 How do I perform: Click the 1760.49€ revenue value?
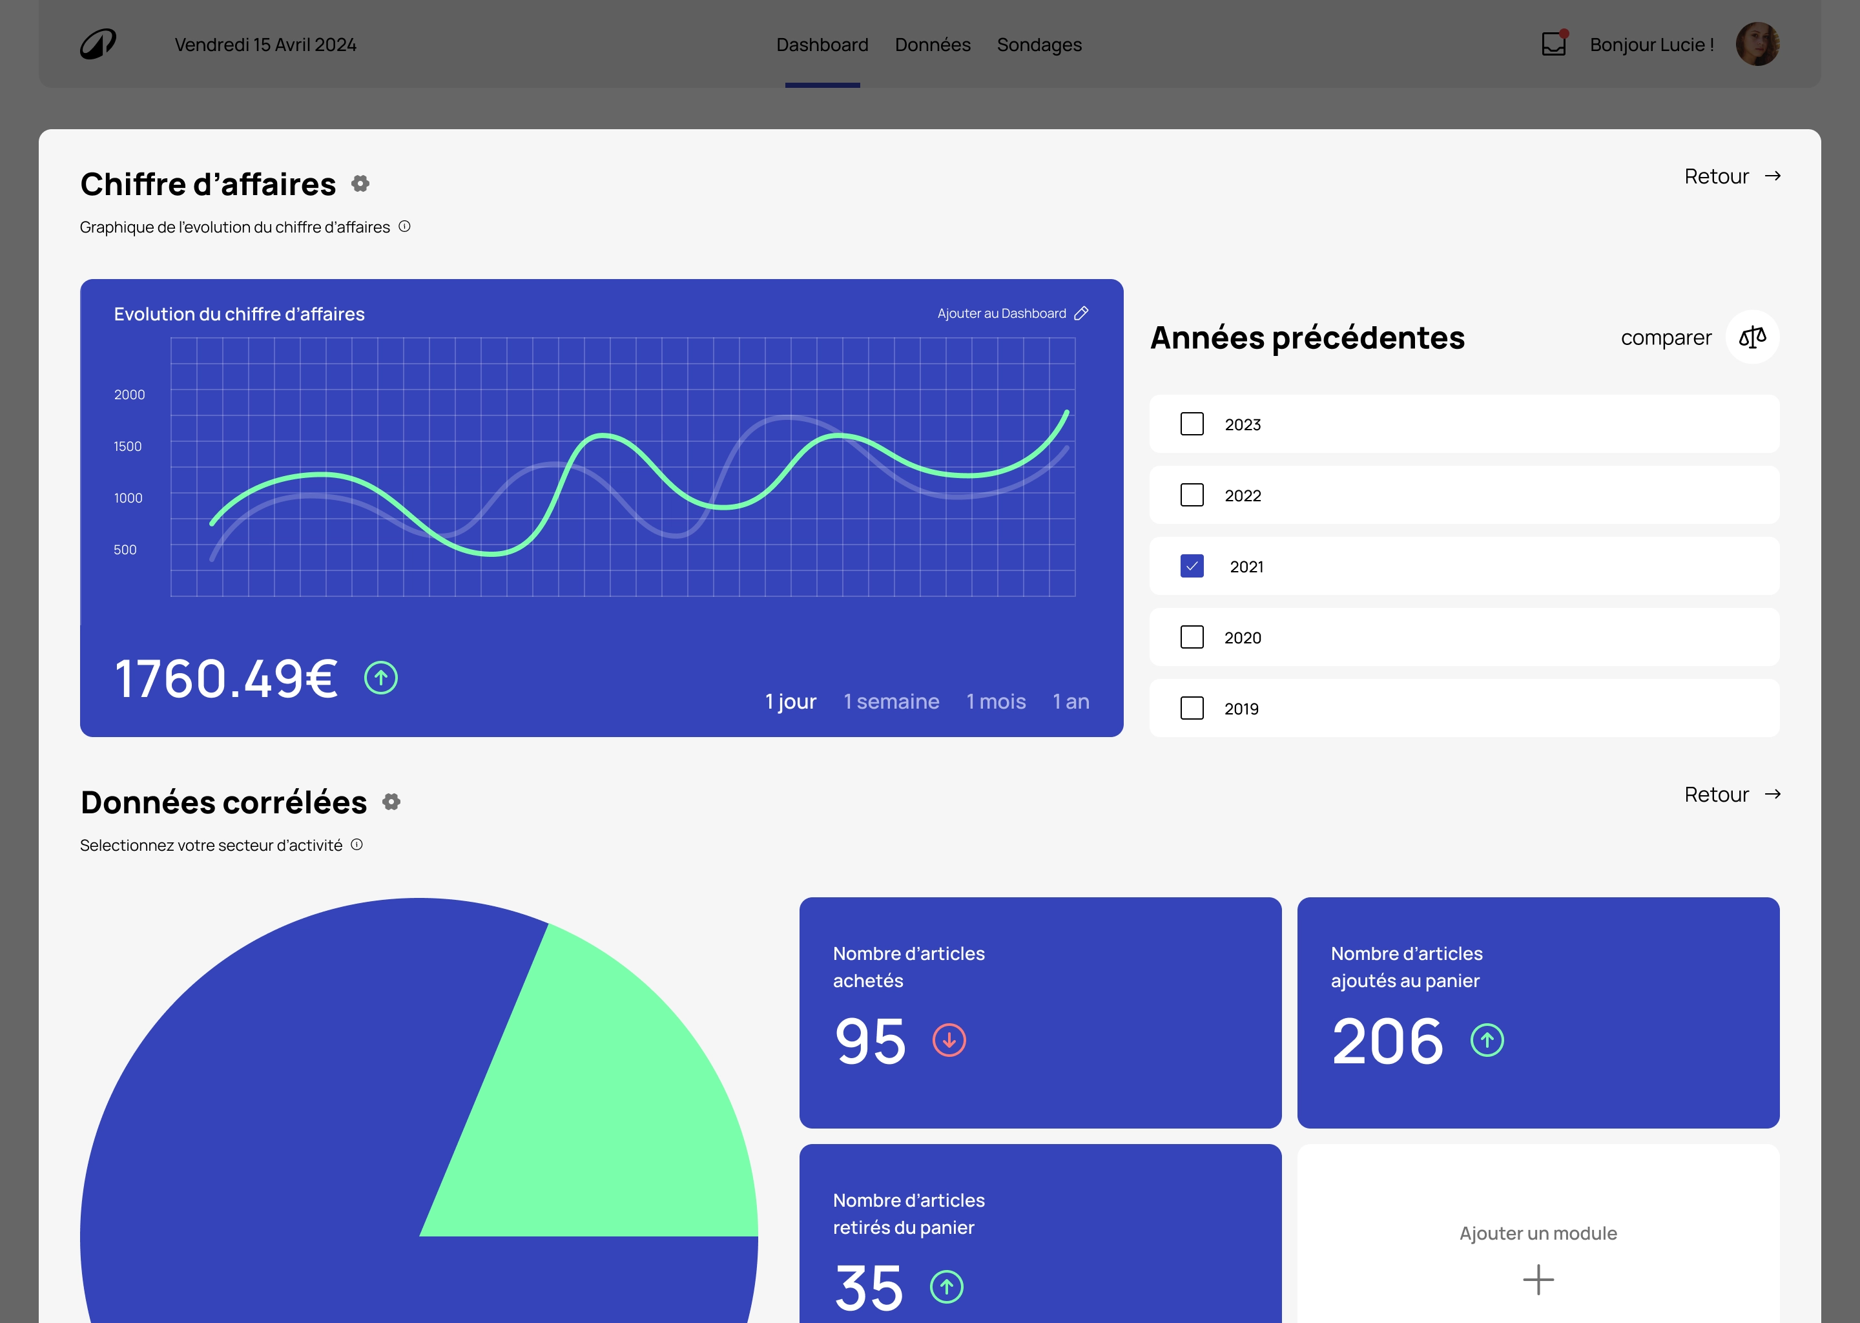225,678
